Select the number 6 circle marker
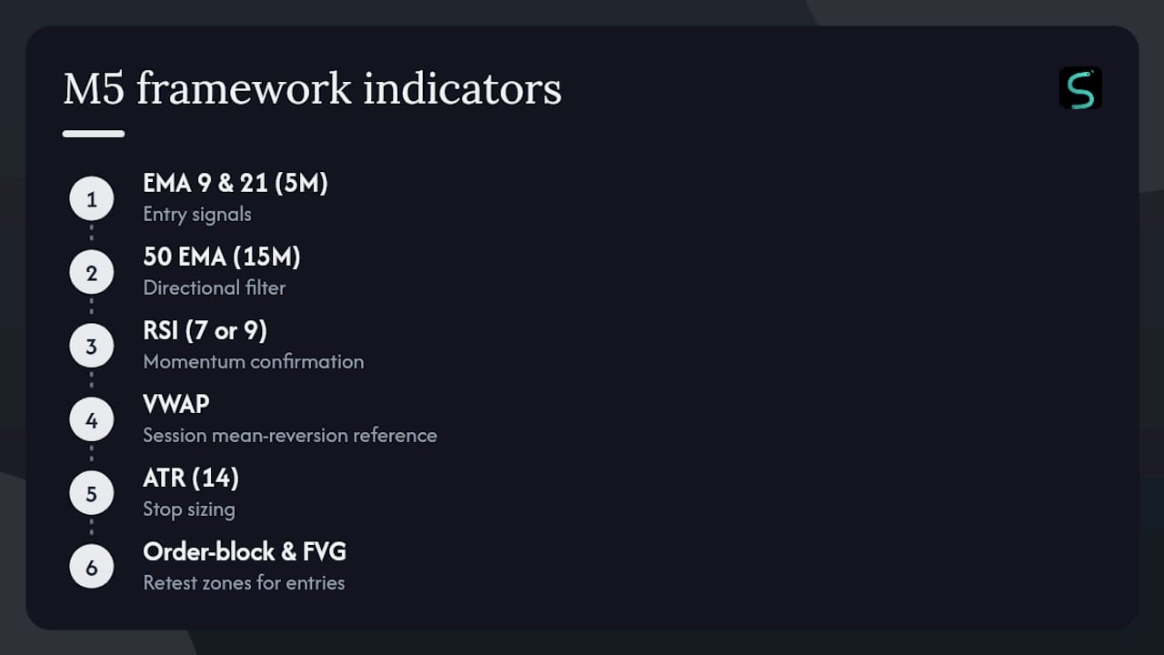 [91, 568]
